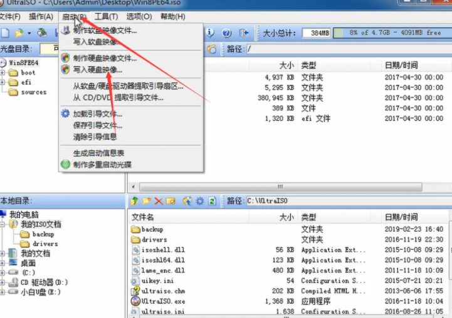Click the green disc icon for 制作多重启动光碟
The image size is (452, 318).
click(66, 165)
